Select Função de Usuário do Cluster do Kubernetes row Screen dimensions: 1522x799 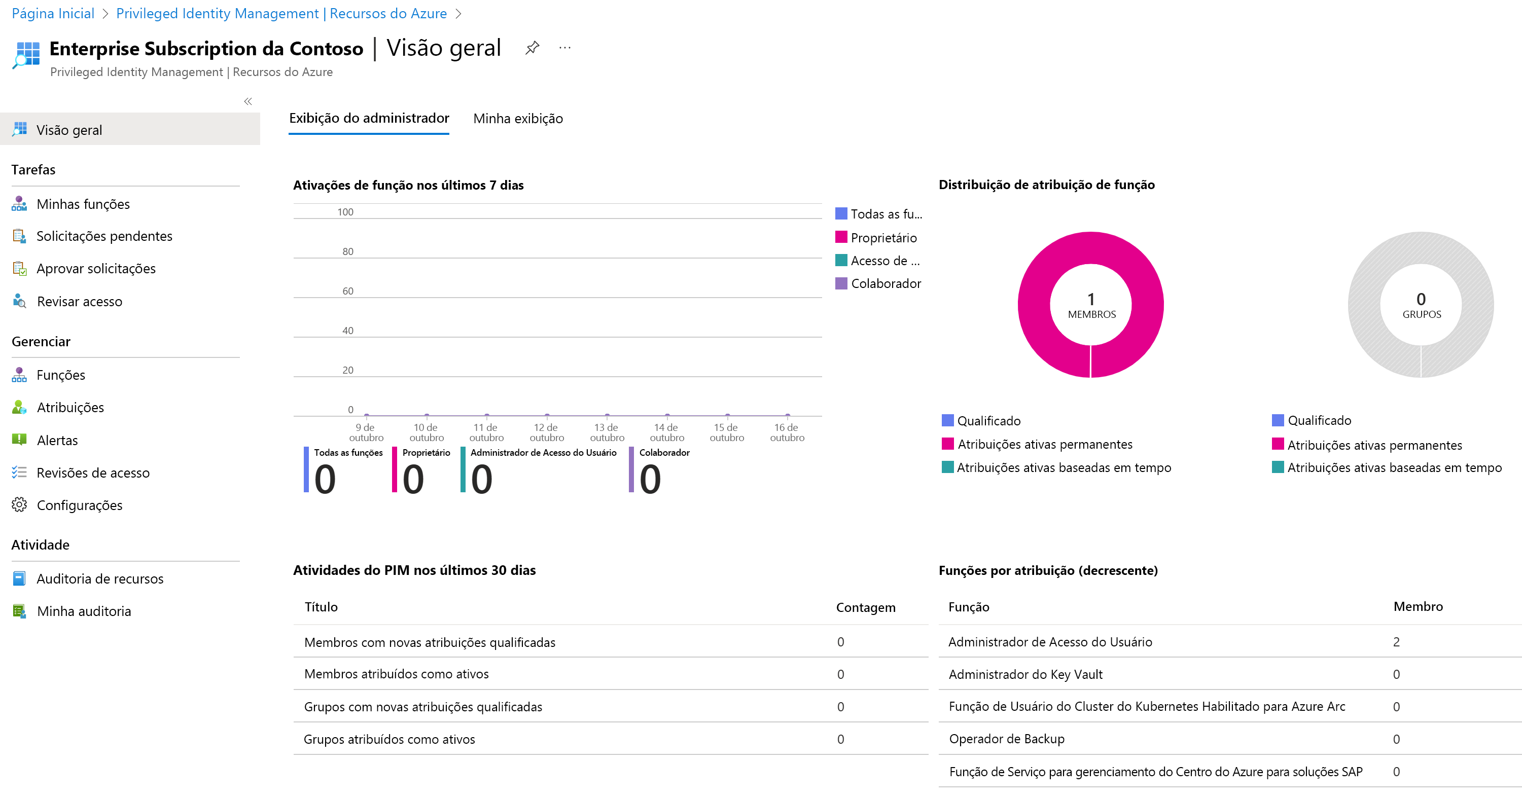[x=1230, y=707]
